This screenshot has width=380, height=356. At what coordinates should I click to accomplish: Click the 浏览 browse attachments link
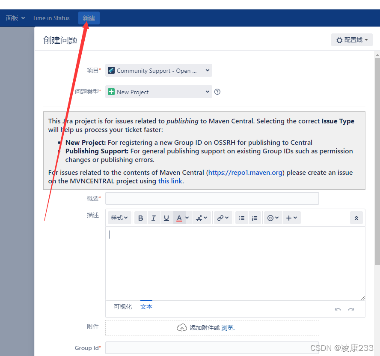coord(228,328)
